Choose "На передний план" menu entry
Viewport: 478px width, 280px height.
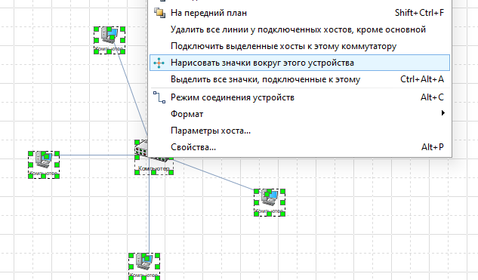point(300,13)
